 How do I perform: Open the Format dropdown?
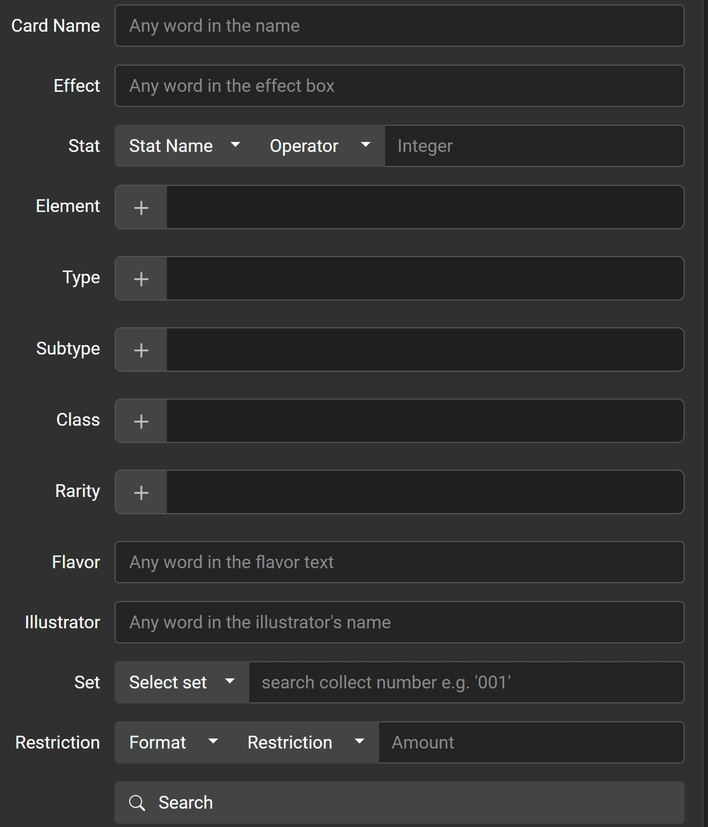[174, 743]
